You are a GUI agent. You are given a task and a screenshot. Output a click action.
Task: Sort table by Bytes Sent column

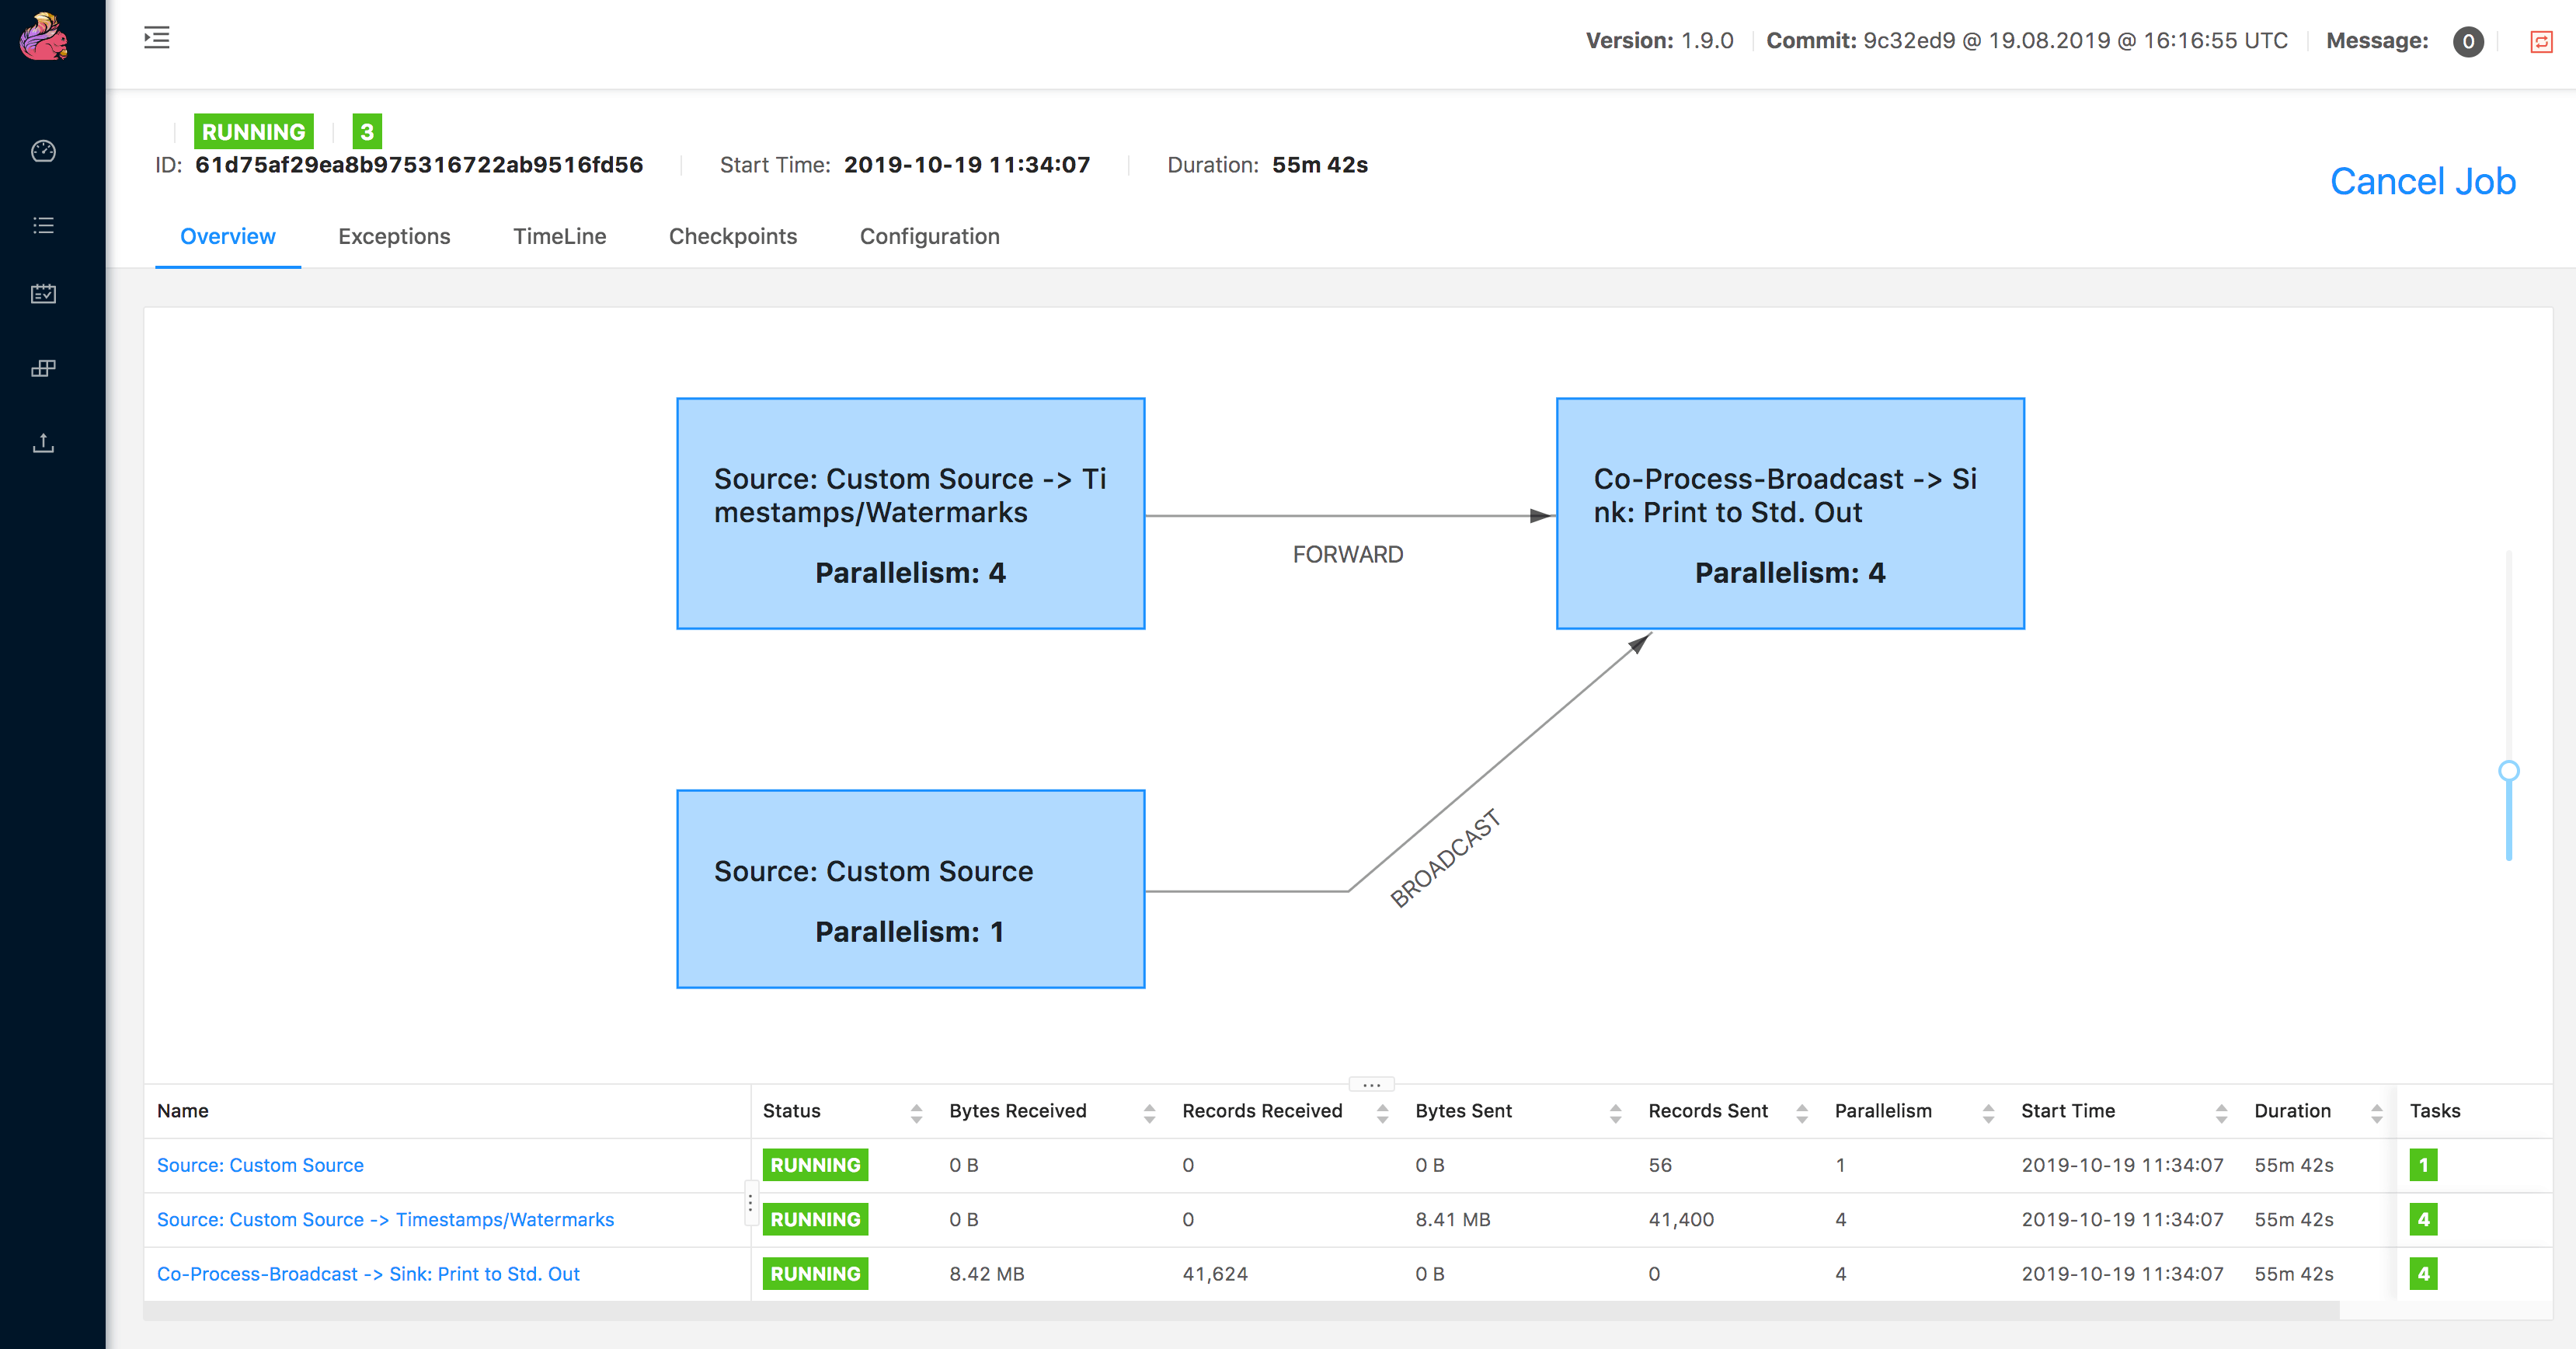tap(1615, 1112)
